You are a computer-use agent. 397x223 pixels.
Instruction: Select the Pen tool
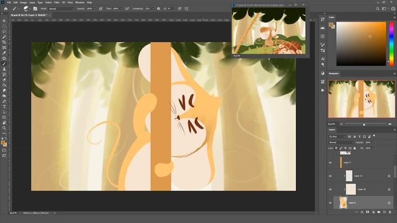pyautogui.click(x=4, y=101)
